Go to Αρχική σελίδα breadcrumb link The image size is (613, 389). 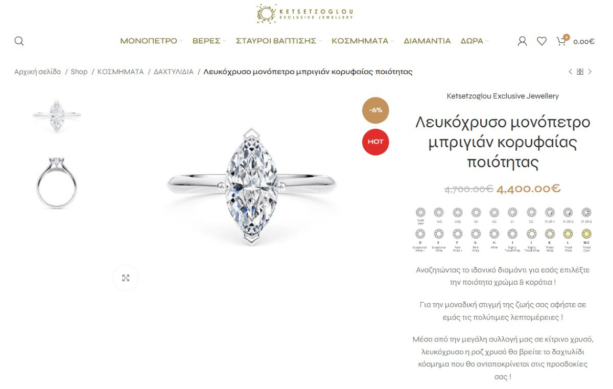37,72
